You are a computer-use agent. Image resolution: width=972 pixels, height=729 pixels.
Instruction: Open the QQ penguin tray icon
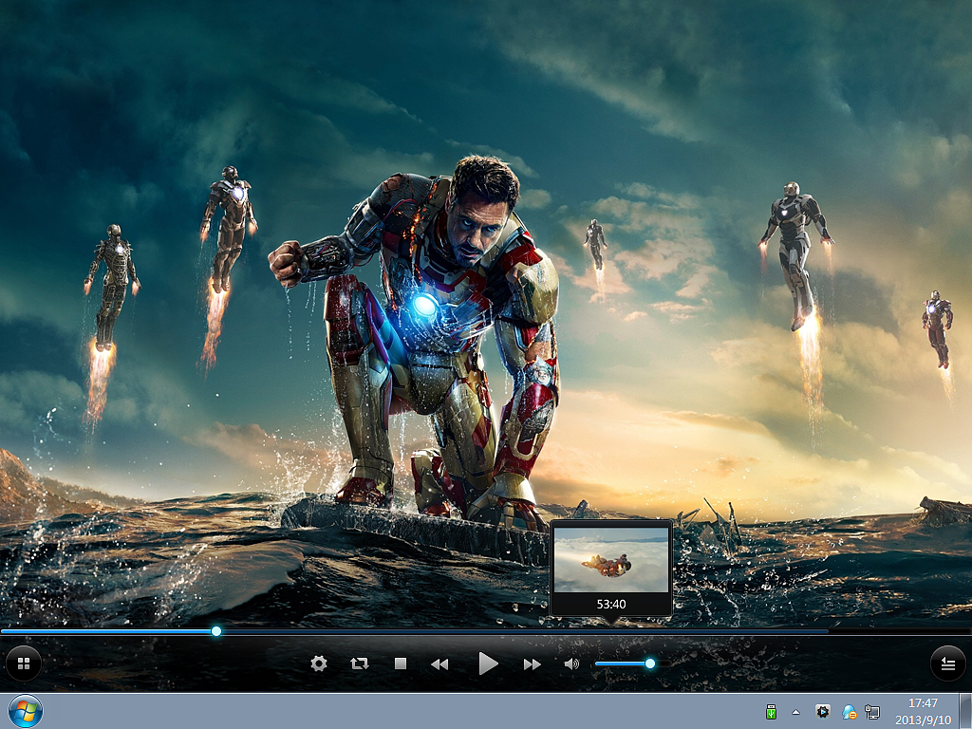[850, 712]
